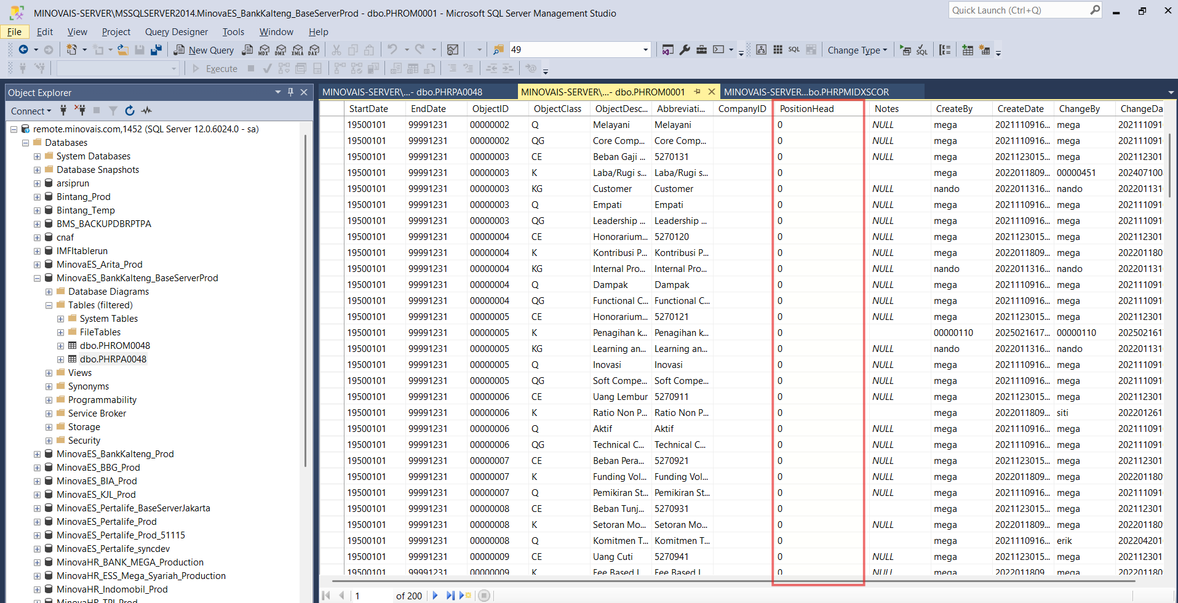Close the dbo.PHROM0001 tab

coord(711,92)
